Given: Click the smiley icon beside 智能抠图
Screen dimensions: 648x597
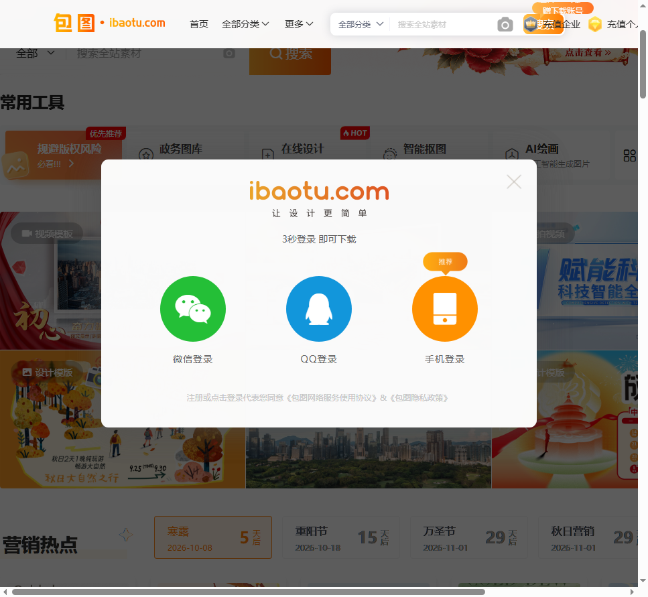Looking at the screenshot, I should pyautogui.click(x=390, y=155).
